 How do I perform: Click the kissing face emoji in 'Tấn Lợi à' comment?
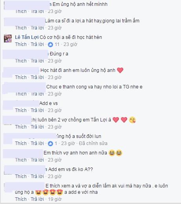(132, 120)
